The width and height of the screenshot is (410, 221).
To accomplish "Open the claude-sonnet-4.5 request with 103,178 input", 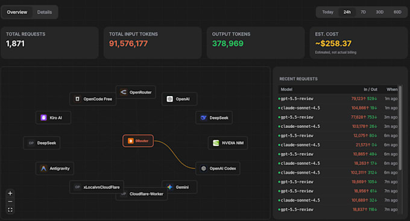I will (338, 126).
